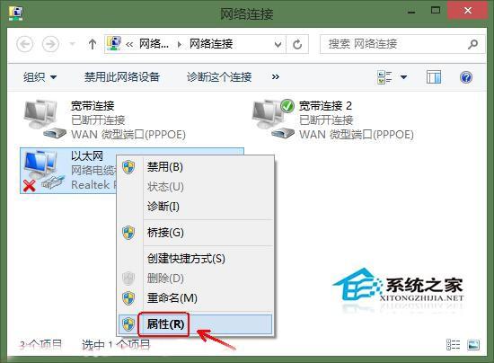Show the preview pane icon
Image resolution: width=494 pixels, height=363 pixels.
pyautogui.click(x=434, y=77)
